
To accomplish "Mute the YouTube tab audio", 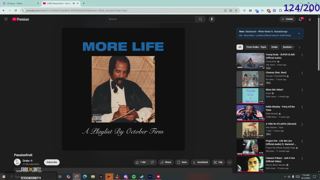I will (73, 3).
